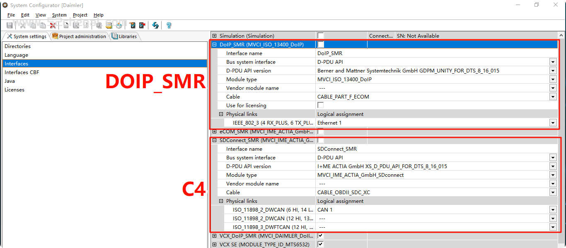Open the SDConnect Module type dropdown
The image size is (566, 248).
click(x=553, y=175)
